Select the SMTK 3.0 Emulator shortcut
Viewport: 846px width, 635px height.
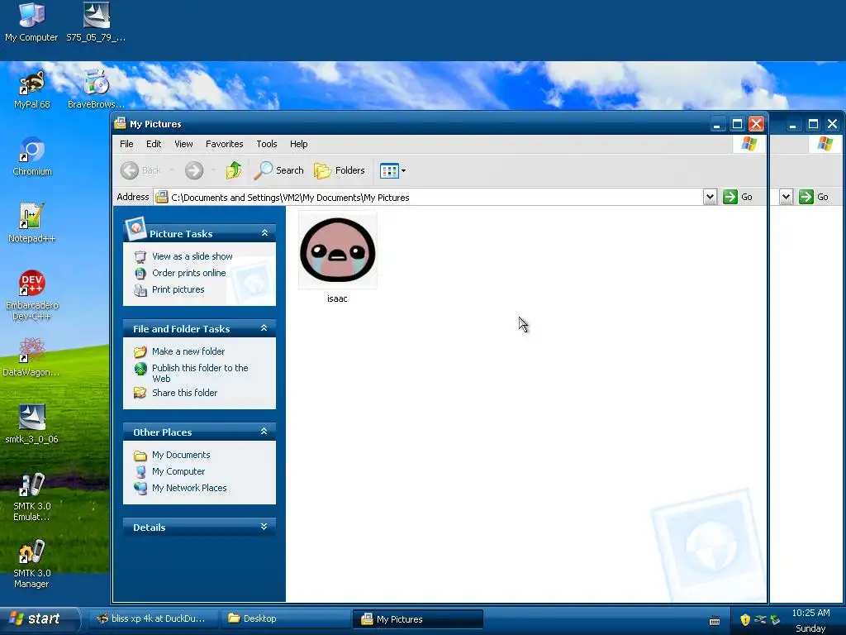[x=31, y=497]
